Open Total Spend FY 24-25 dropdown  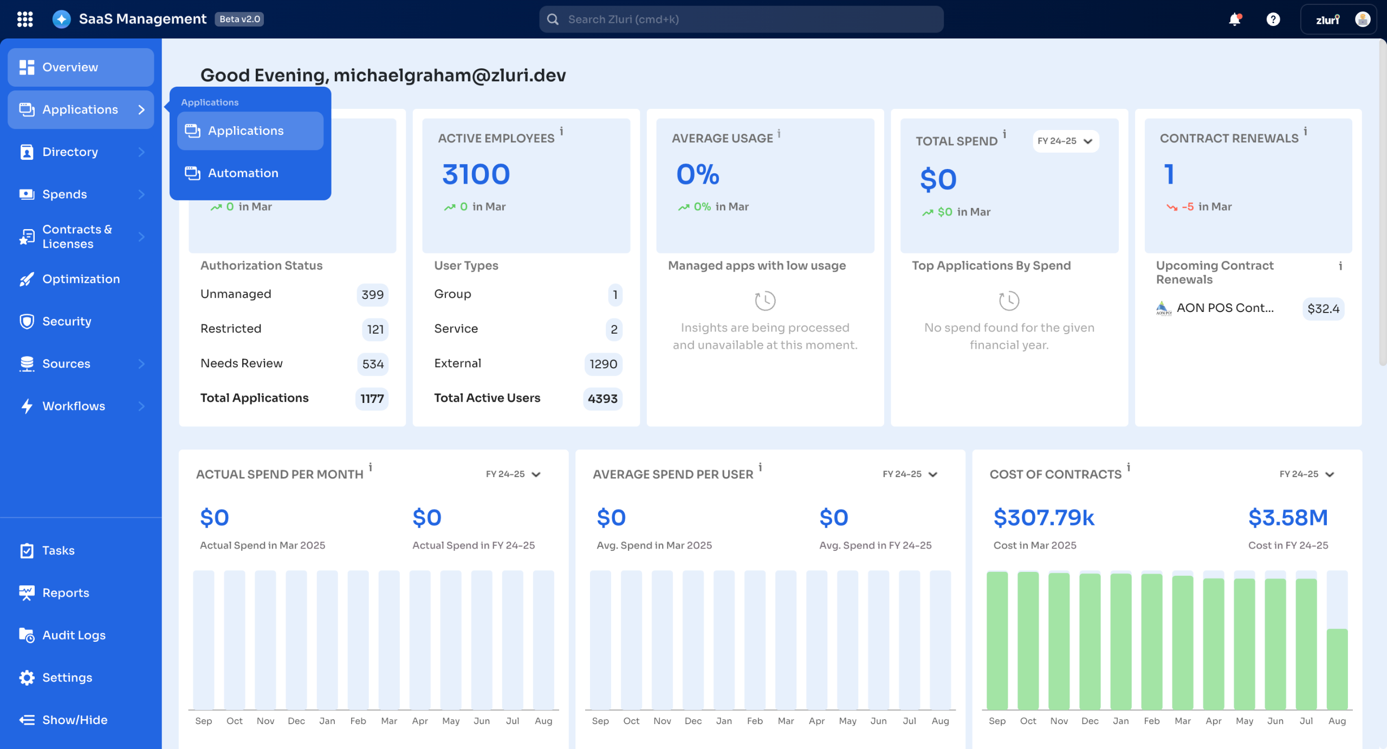tap(1065, 141)
